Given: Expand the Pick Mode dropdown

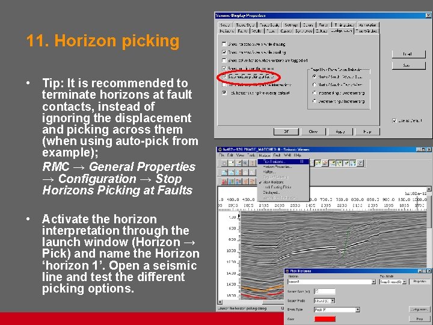Looking at the screenshot, I should point(404,282).
